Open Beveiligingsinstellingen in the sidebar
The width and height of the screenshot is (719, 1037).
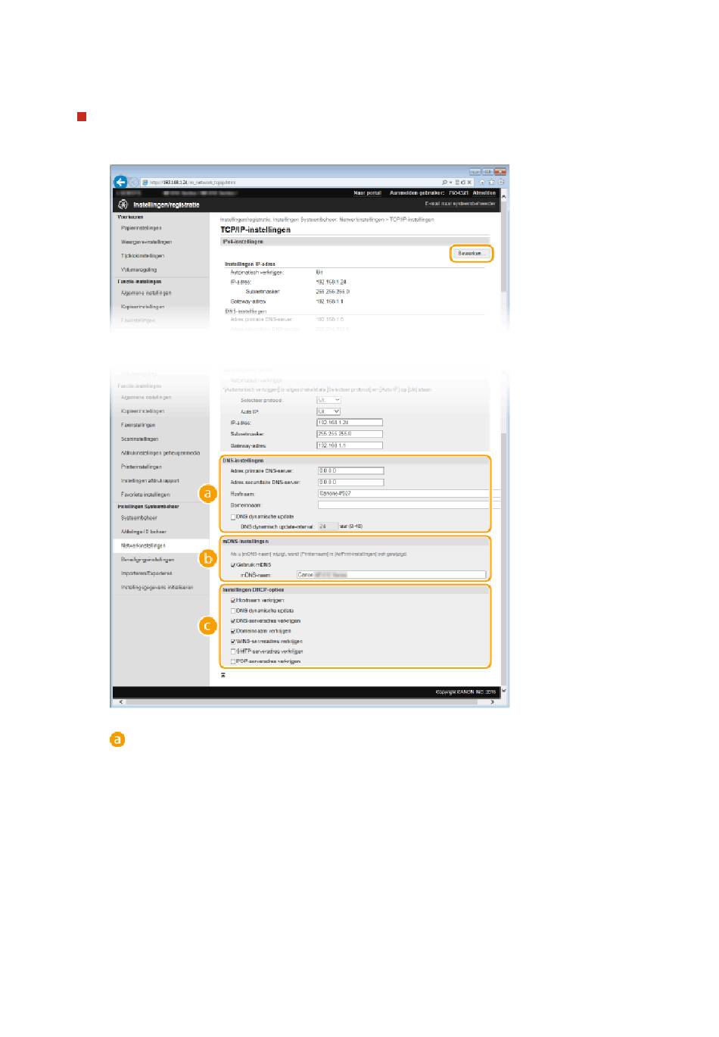pos(148,560)
